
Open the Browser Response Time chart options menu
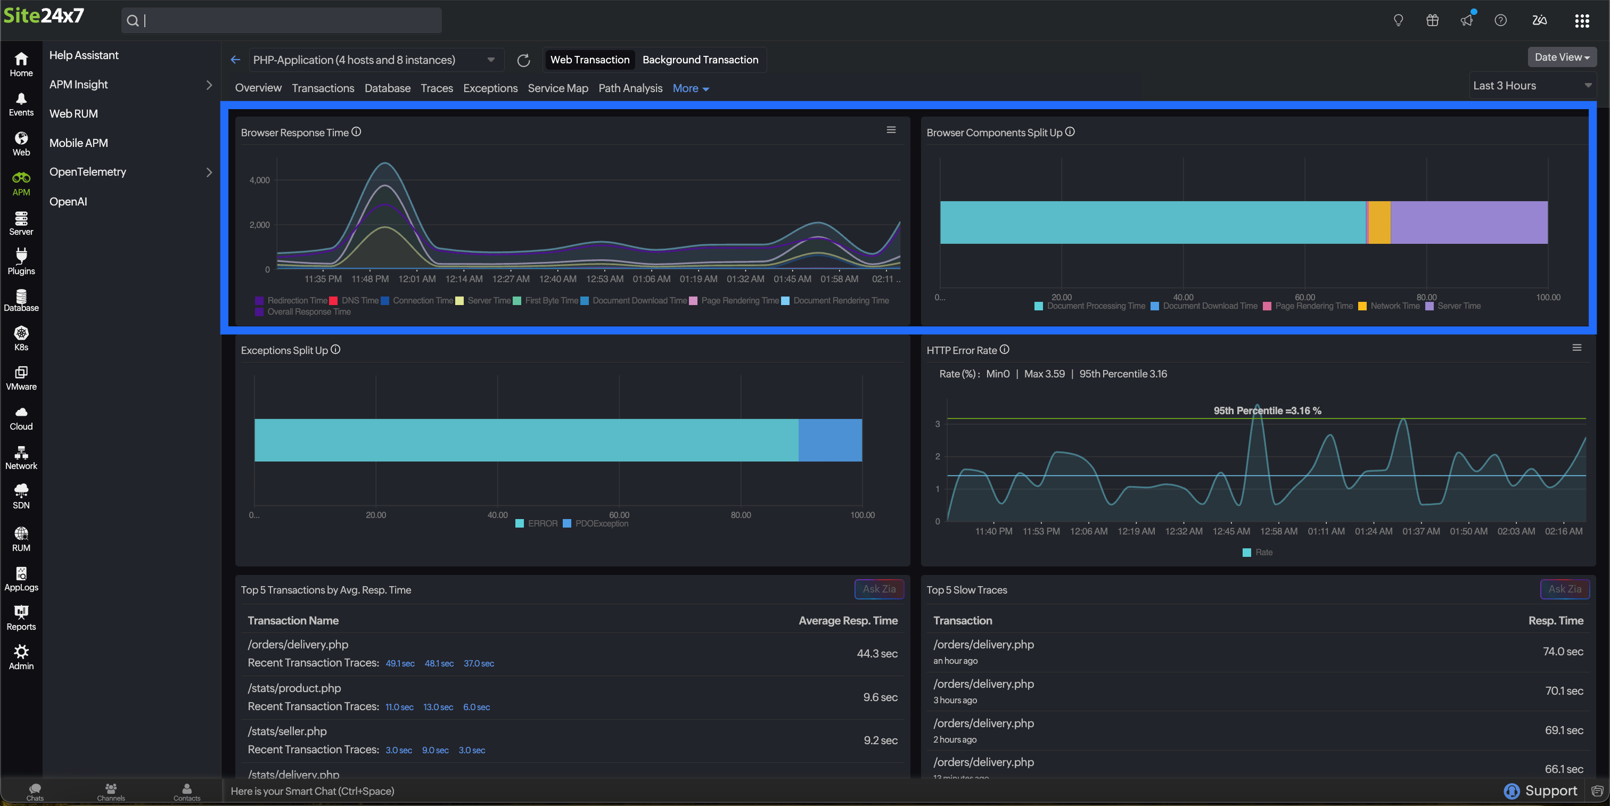click(x=891, y=130)
